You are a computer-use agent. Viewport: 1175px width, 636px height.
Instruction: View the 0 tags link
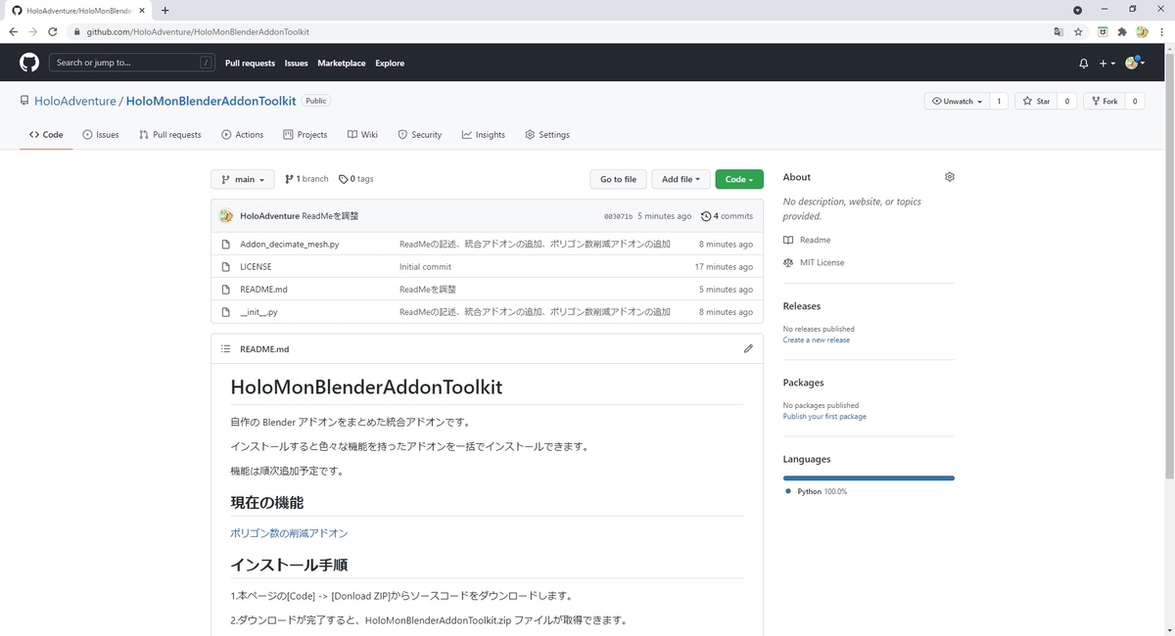point(356,179)
